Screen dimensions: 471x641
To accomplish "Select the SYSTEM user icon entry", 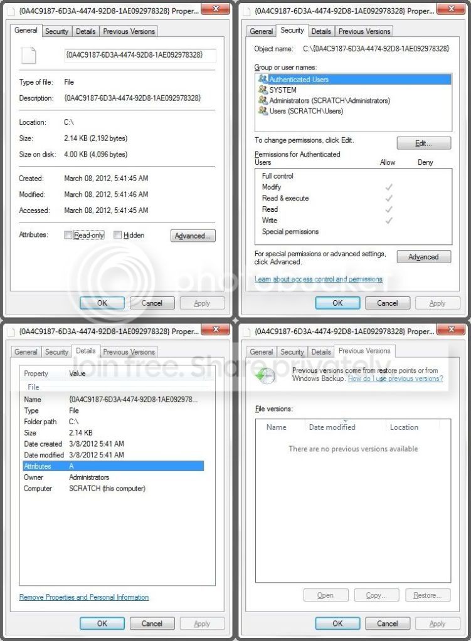I will [x=263, y=90].
